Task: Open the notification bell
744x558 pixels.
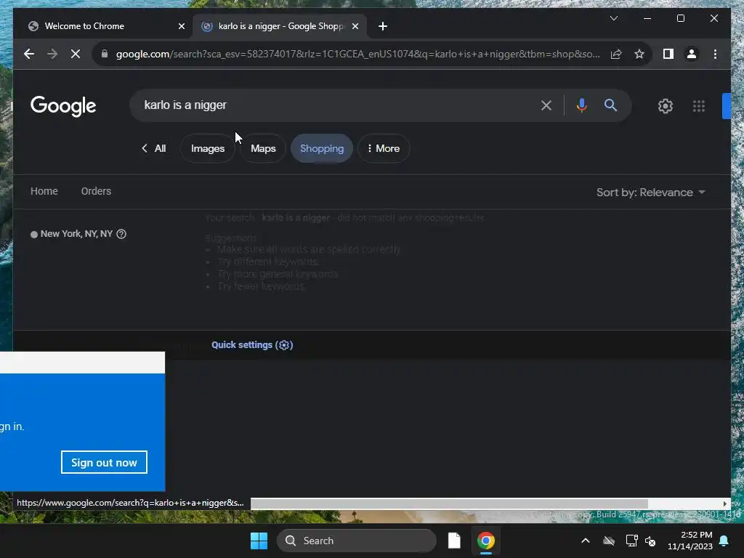Action: point(724,541)
